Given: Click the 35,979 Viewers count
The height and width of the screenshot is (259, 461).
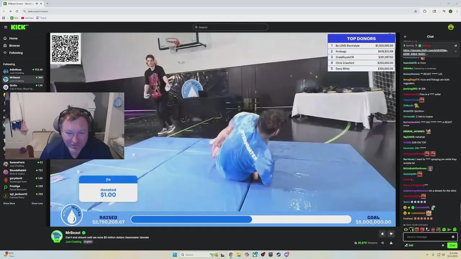Looking at the screenshot, I should [366, 243].
